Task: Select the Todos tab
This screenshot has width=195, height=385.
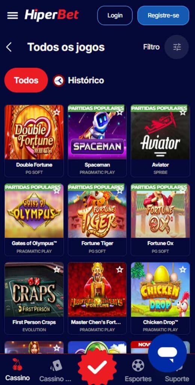Action: coord(26,80)
